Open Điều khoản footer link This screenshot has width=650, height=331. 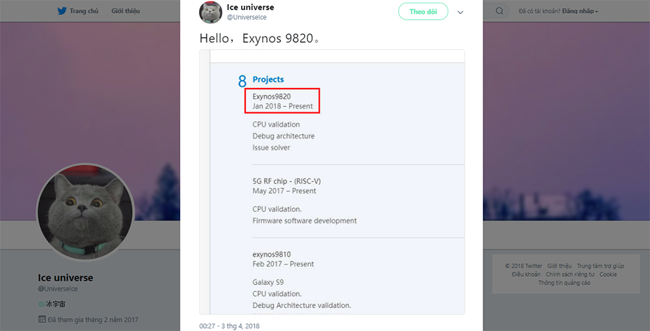click(x=526, y=274)
